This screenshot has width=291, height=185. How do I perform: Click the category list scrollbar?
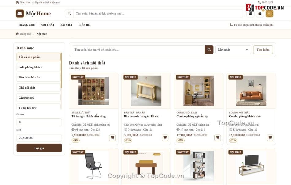coord(61,70)
